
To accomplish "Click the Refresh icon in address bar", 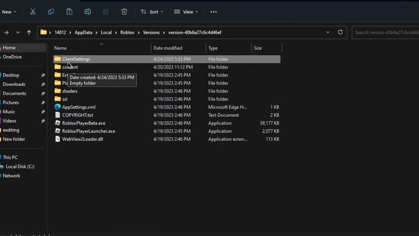I will (340, 32).
